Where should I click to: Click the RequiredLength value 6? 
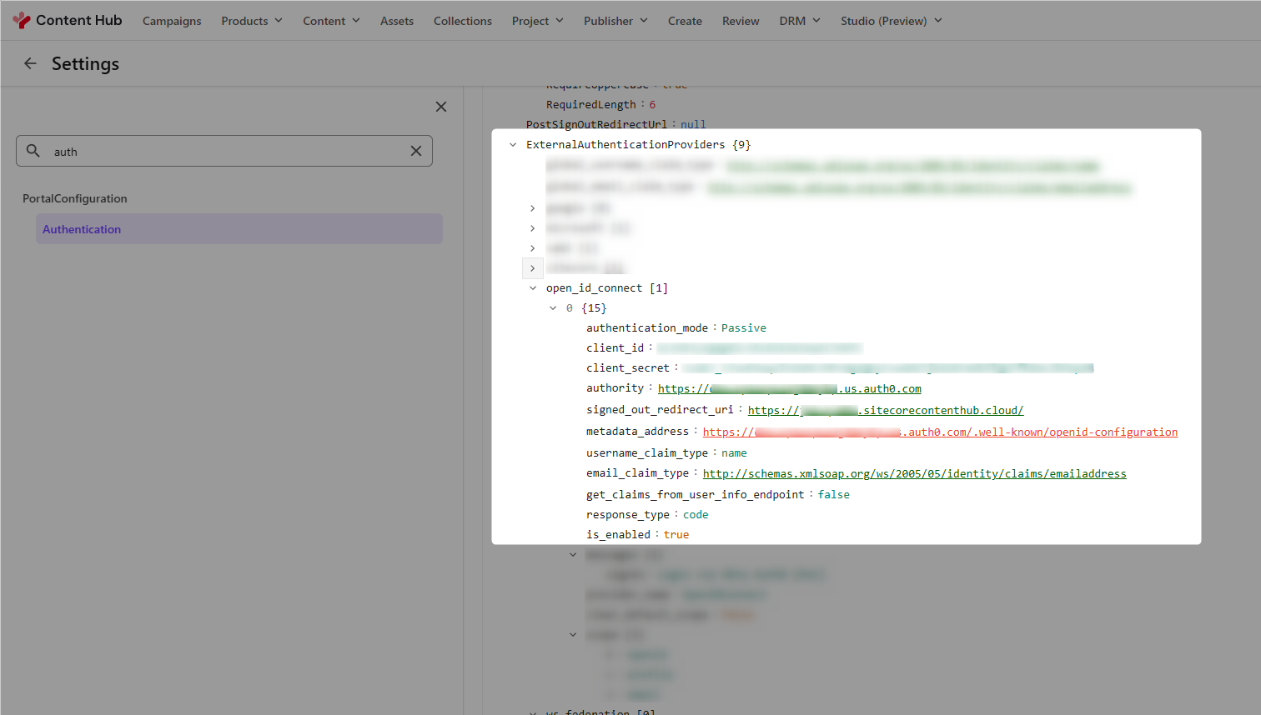point(652,105)
